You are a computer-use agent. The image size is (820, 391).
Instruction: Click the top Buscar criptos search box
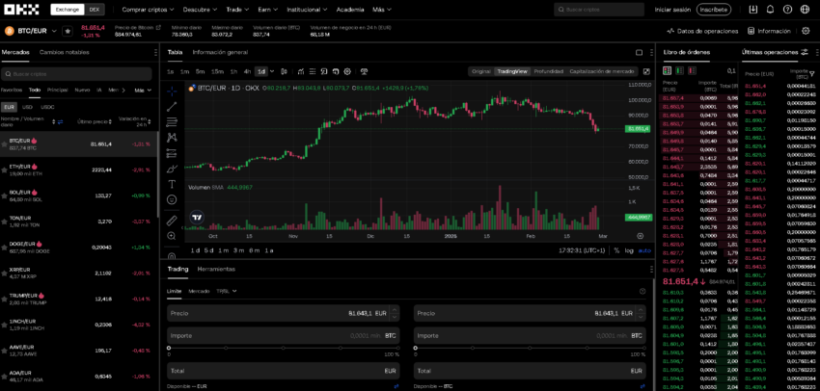(599, 10)
